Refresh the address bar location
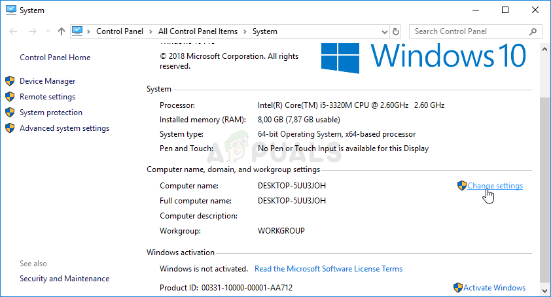 click(395, 31)
